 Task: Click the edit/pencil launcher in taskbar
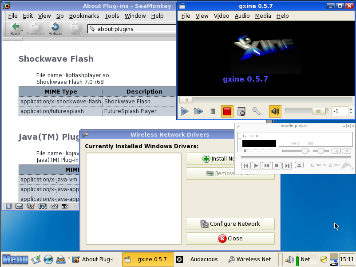point(36,259)
